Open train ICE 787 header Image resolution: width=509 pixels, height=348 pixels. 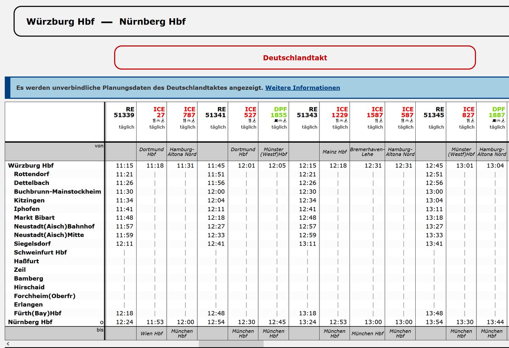(189, 112)
